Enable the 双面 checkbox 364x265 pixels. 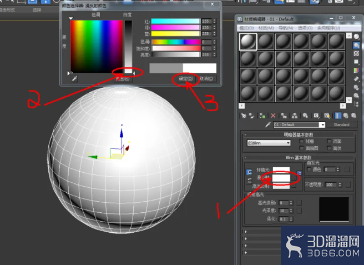pyautogui.click(x=329, y=141)
